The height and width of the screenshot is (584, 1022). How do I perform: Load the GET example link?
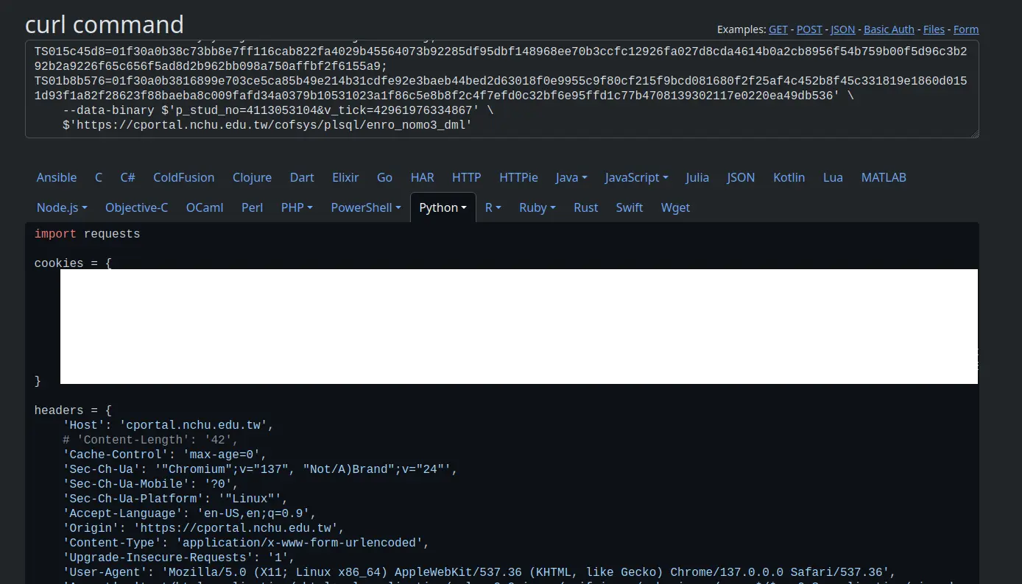pyautogui.click(x=778, y=29)
